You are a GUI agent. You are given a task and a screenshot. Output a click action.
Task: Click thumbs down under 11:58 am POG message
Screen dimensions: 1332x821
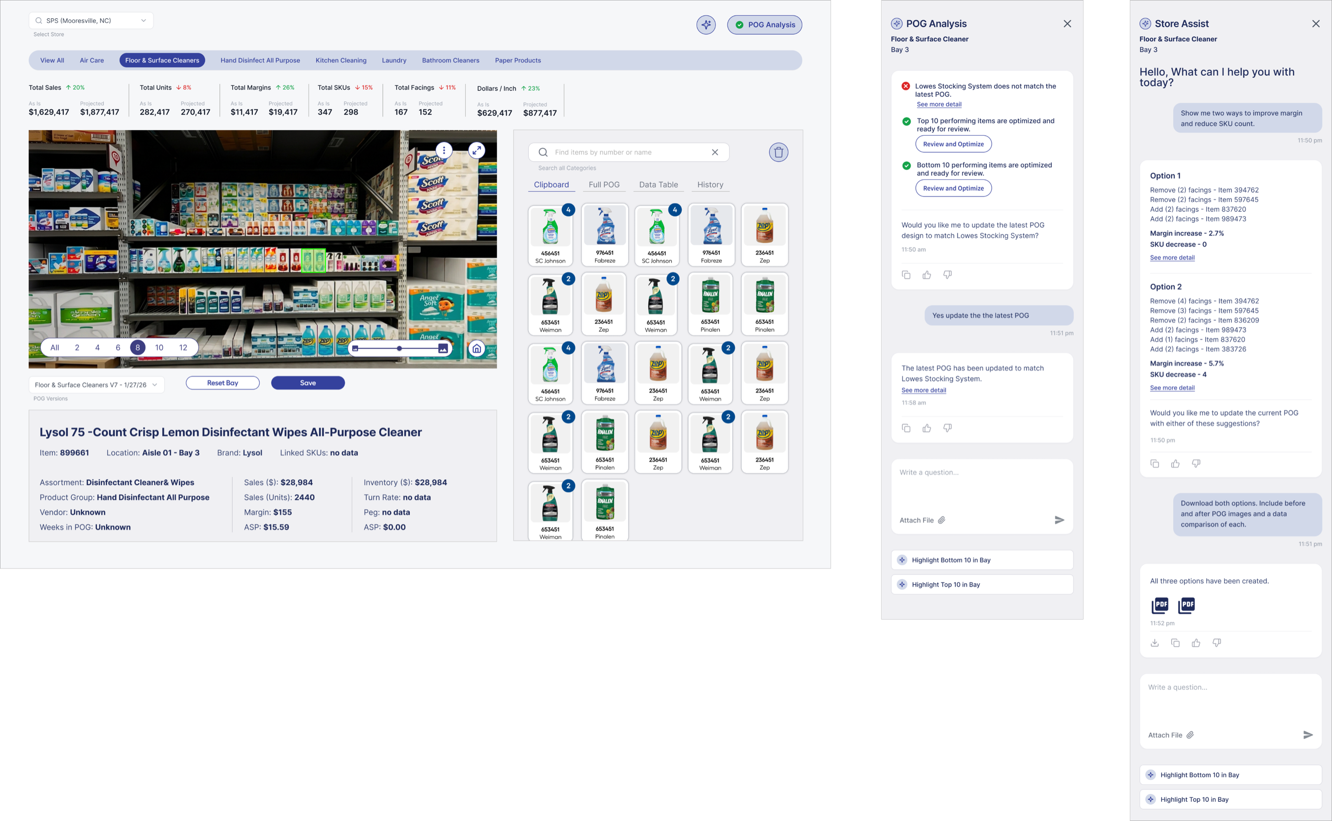[x=947, y=428]
